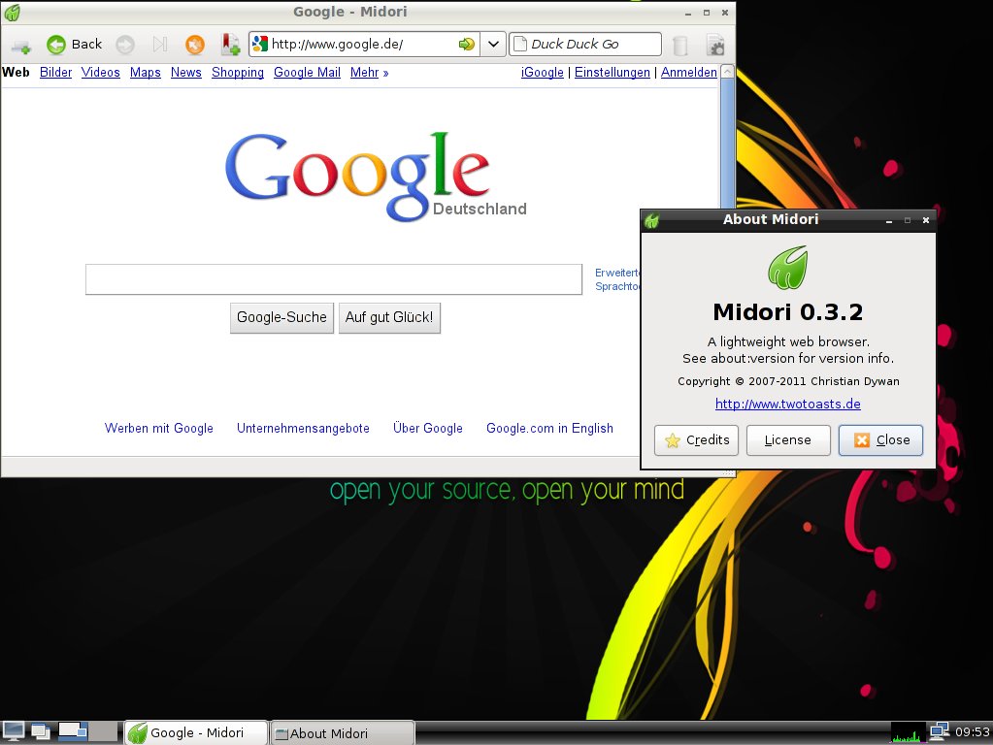
Task: Open the Maps link
Action: 145,72
